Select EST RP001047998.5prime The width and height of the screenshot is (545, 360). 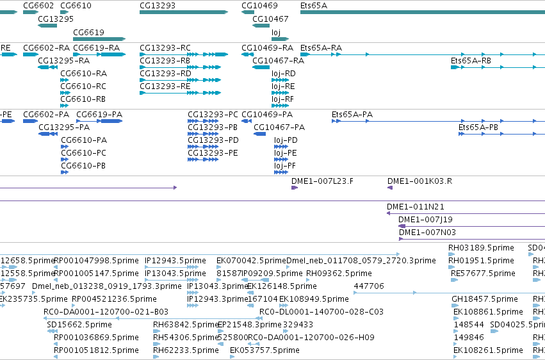(56, 267)
